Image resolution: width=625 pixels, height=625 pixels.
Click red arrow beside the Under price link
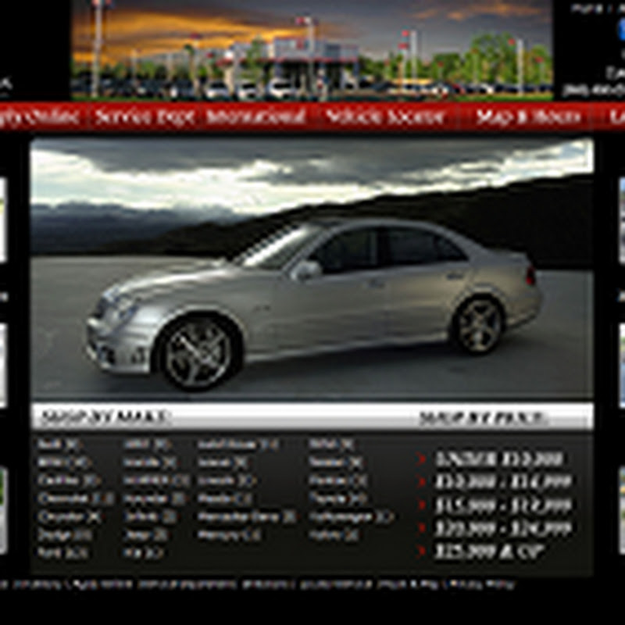pyautogui.click(x=421, y=459)
